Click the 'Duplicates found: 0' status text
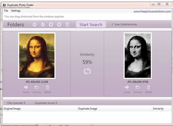The width and height of the screenshot is (173, 126). [x=46, y=103]
